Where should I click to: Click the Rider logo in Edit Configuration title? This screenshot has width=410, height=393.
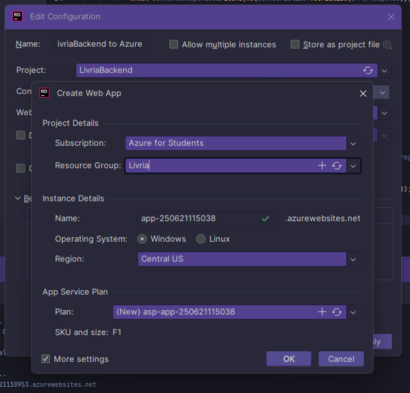pyautogui.click(x=18, y=17)
